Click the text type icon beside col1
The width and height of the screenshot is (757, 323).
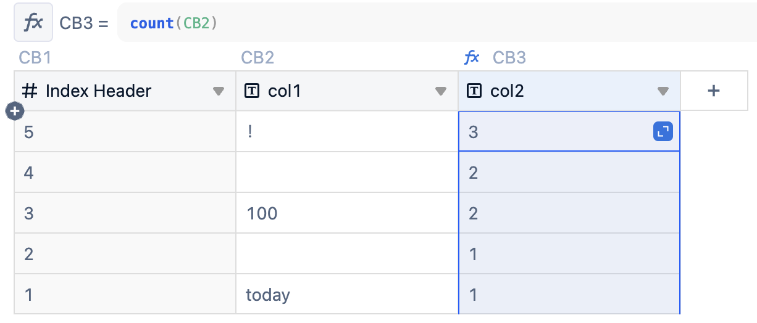(252, 91)
